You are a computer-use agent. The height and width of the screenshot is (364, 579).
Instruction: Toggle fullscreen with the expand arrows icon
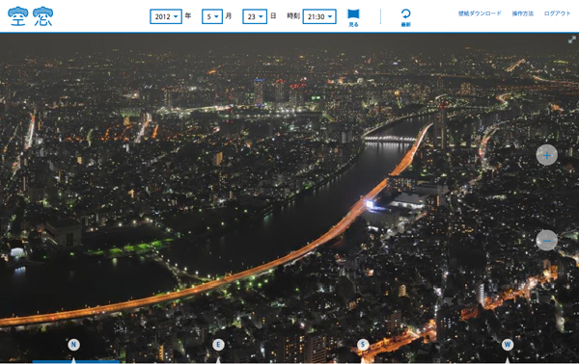pyautogui.click(x=572, y=39)
